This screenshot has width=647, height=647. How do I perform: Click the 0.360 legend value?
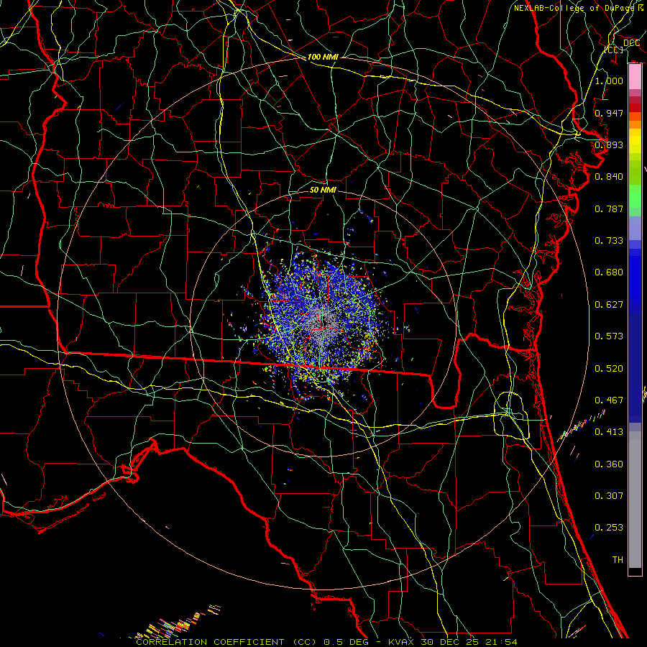(x=609, y=464)
